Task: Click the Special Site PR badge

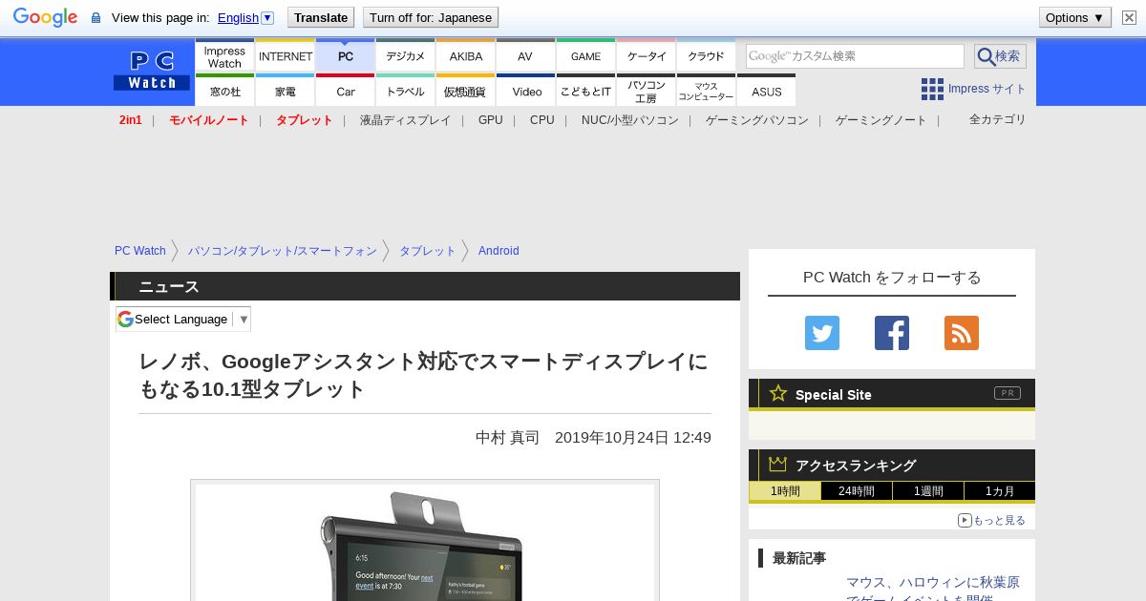Action: coord(1008,393)
